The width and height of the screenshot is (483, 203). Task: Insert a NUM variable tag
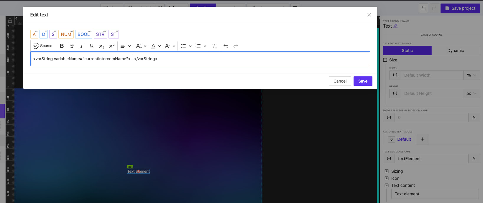[x=66, y=34]
